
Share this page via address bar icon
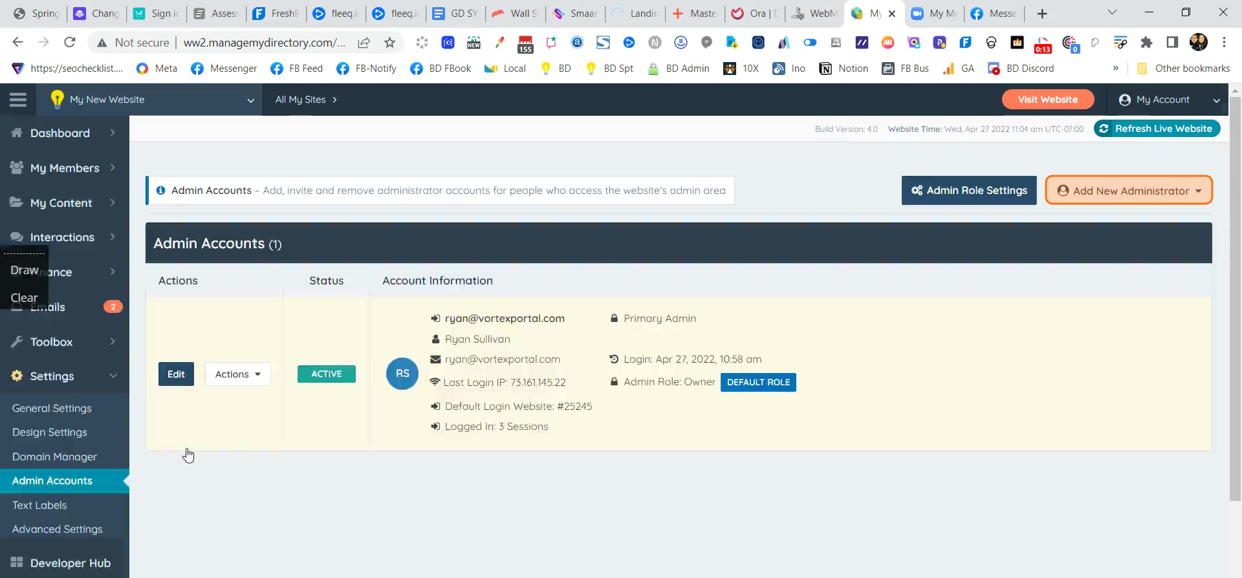pyautogui.click(x=364, y=43)
